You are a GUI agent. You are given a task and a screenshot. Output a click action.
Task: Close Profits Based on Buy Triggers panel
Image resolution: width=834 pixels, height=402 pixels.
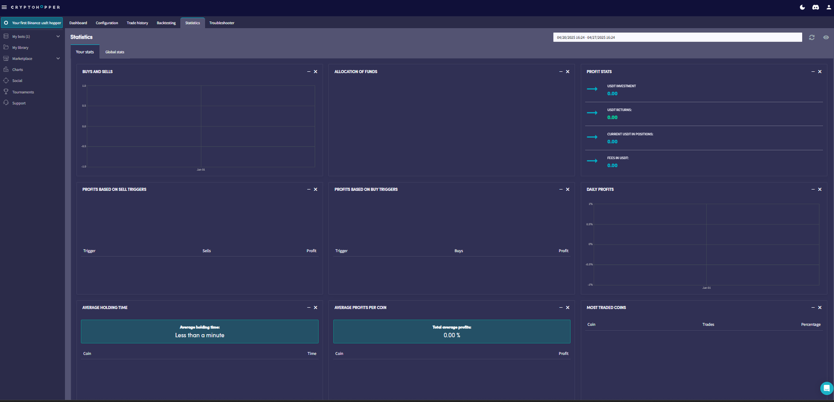[568, 189]
